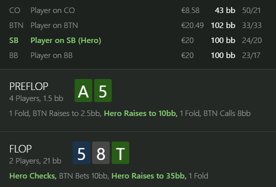The width and height of the screenshot is (276, 187).
Task: Click the green 5 hole card
Action: point(103,90)
